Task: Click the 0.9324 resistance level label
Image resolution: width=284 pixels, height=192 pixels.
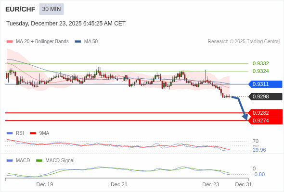Action: click(260, 71)
